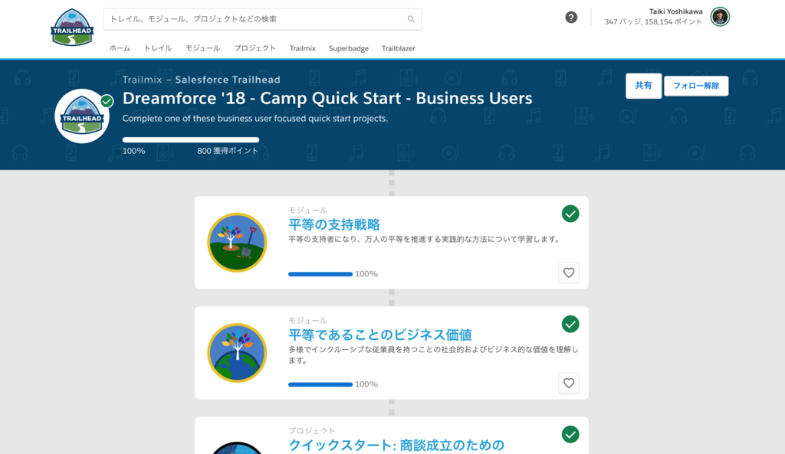This screenshot has width=785, height=454.
Task: Focus the Trailhead search input field
Action: [x=262, y=19]
